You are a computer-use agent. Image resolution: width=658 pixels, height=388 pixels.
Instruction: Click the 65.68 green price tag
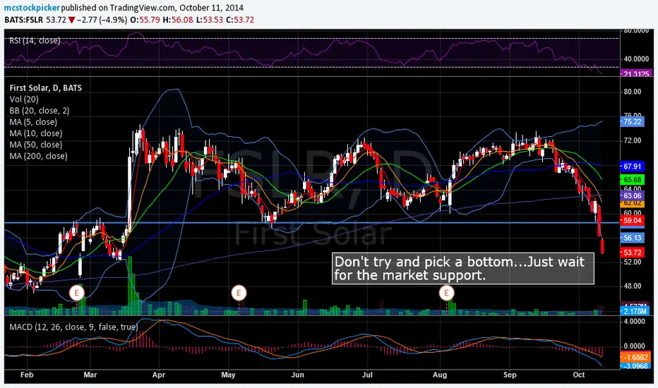pos(632,179)
